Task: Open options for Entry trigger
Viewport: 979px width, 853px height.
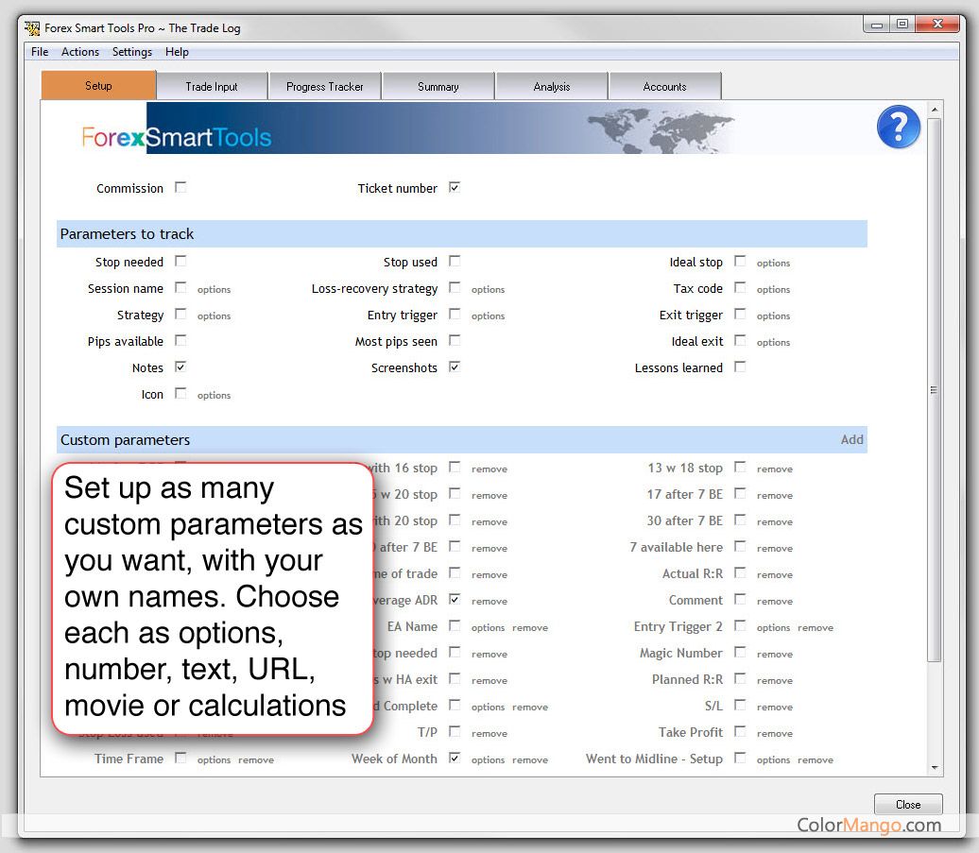Action: click(x=489, y=316)
